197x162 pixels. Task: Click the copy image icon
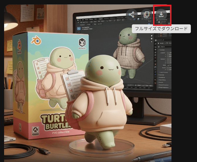(x=147, y=14)
